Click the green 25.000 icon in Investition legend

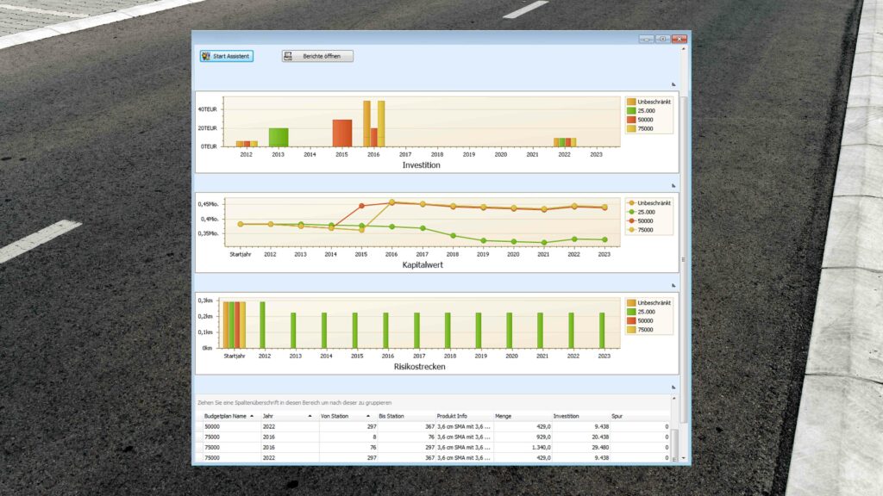click(x=631, y=110)
